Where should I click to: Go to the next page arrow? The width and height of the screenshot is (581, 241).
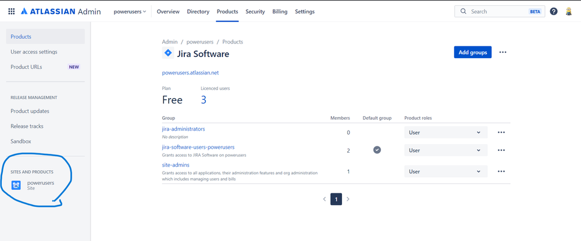(x=348, y=199)
